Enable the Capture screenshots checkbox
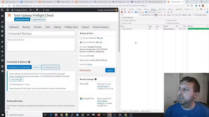 166,23
